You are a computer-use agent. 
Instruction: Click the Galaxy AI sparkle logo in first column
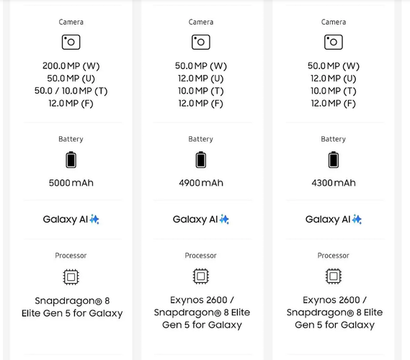tap(71, 219)
